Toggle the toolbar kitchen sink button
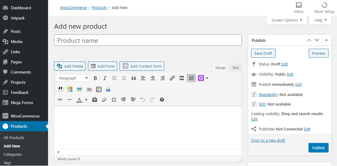The height and width of the screenshot is (166, 337). coord(191,78)
